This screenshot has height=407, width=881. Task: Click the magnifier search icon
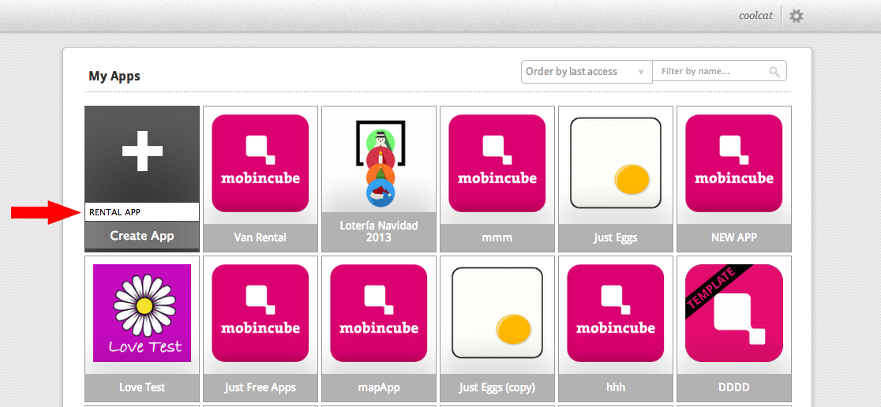point(774,72)
